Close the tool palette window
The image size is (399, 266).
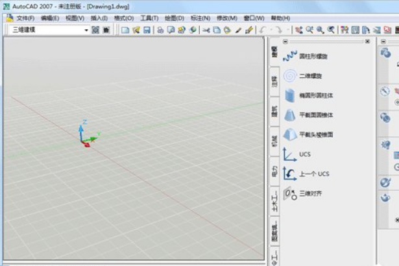point(367,42)
